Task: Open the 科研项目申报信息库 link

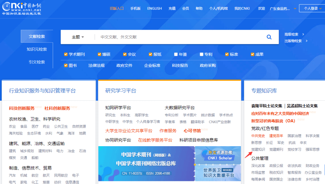Action: [x=199, y=140]
